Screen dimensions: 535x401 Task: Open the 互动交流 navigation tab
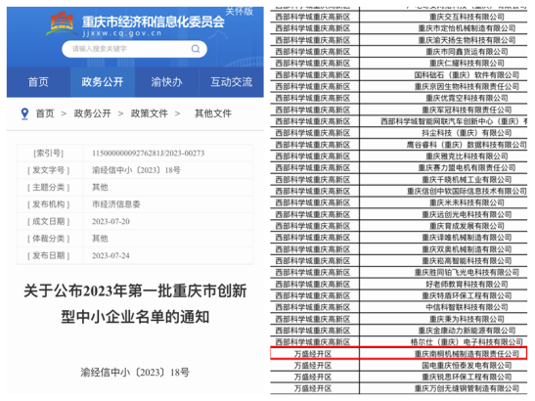point(232,82)
